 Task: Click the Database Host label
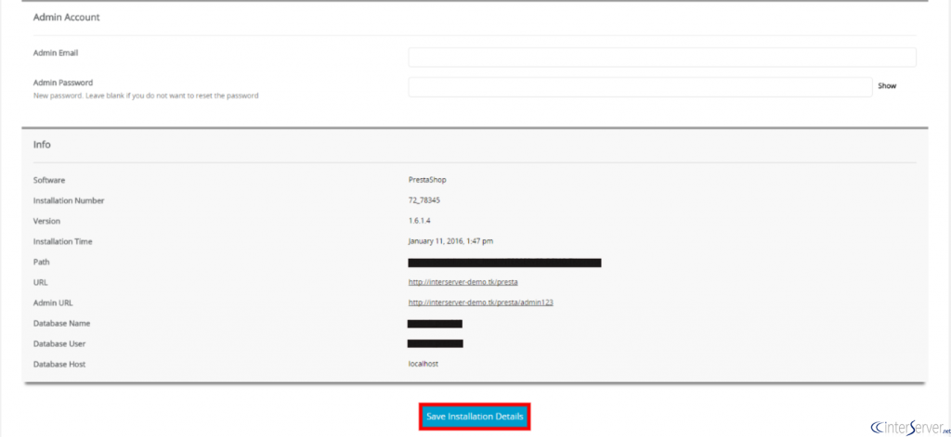pyautogui.click(x=59, y=365)
